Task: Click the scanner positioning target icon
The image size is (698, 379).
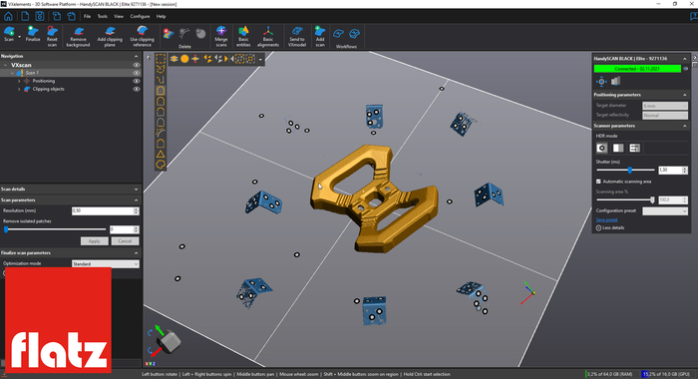Action: click(x=601, y=81)
